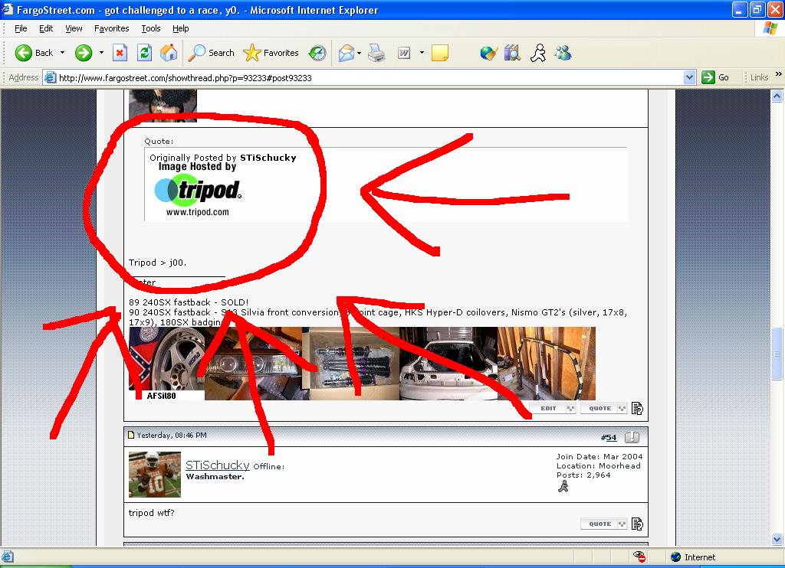This screenshot has height=568, width=785.
Task: Click the roll cage signature image
Action: [547, 364]
